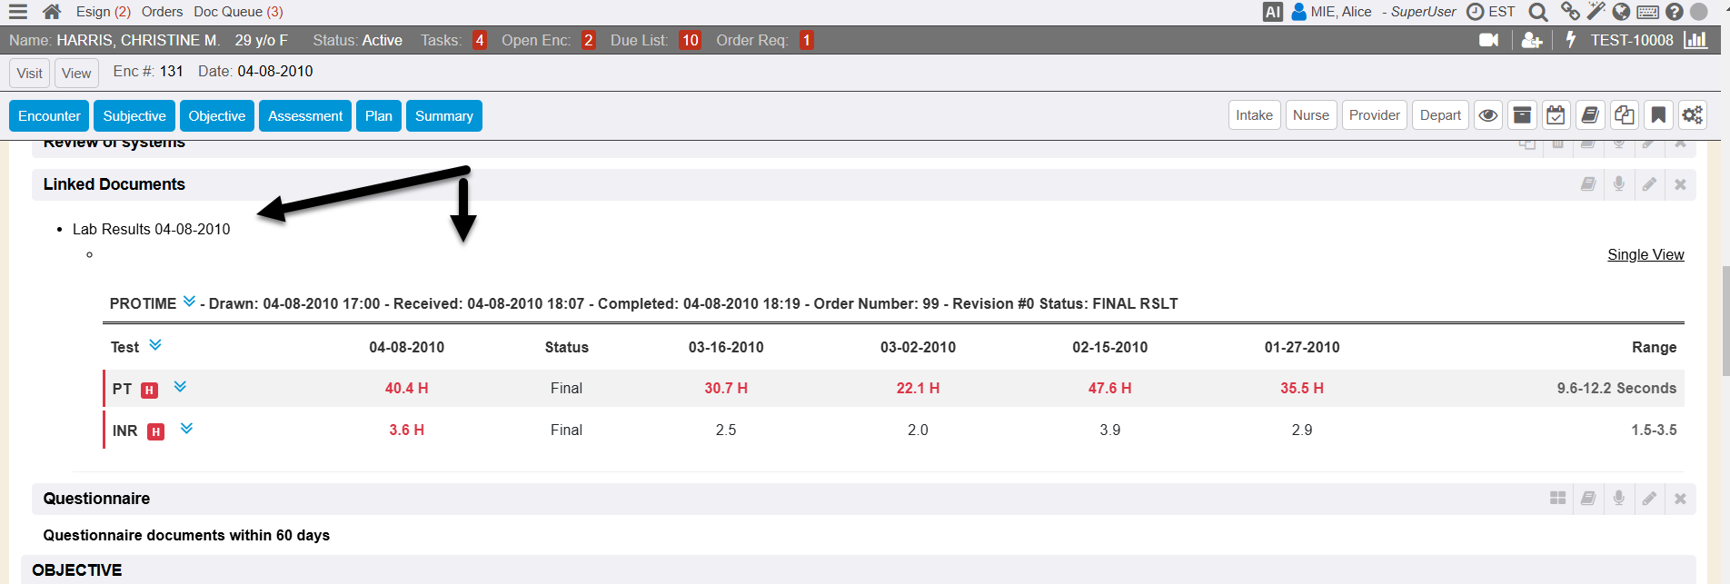
Task: Open the Single View link
Action: (x=1645, y=254)
